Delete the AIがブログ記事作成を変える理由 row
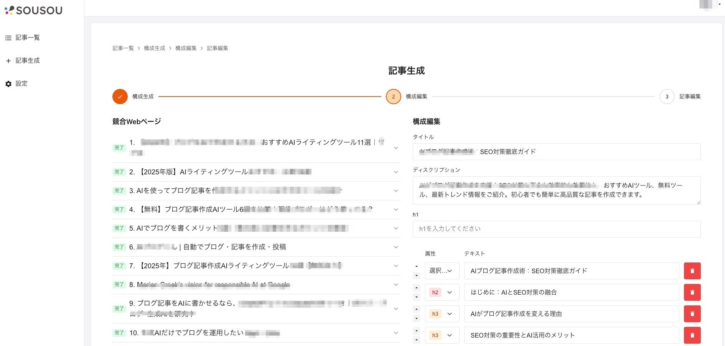The width and height of the screenshot is (725, 346). (692, 314)
